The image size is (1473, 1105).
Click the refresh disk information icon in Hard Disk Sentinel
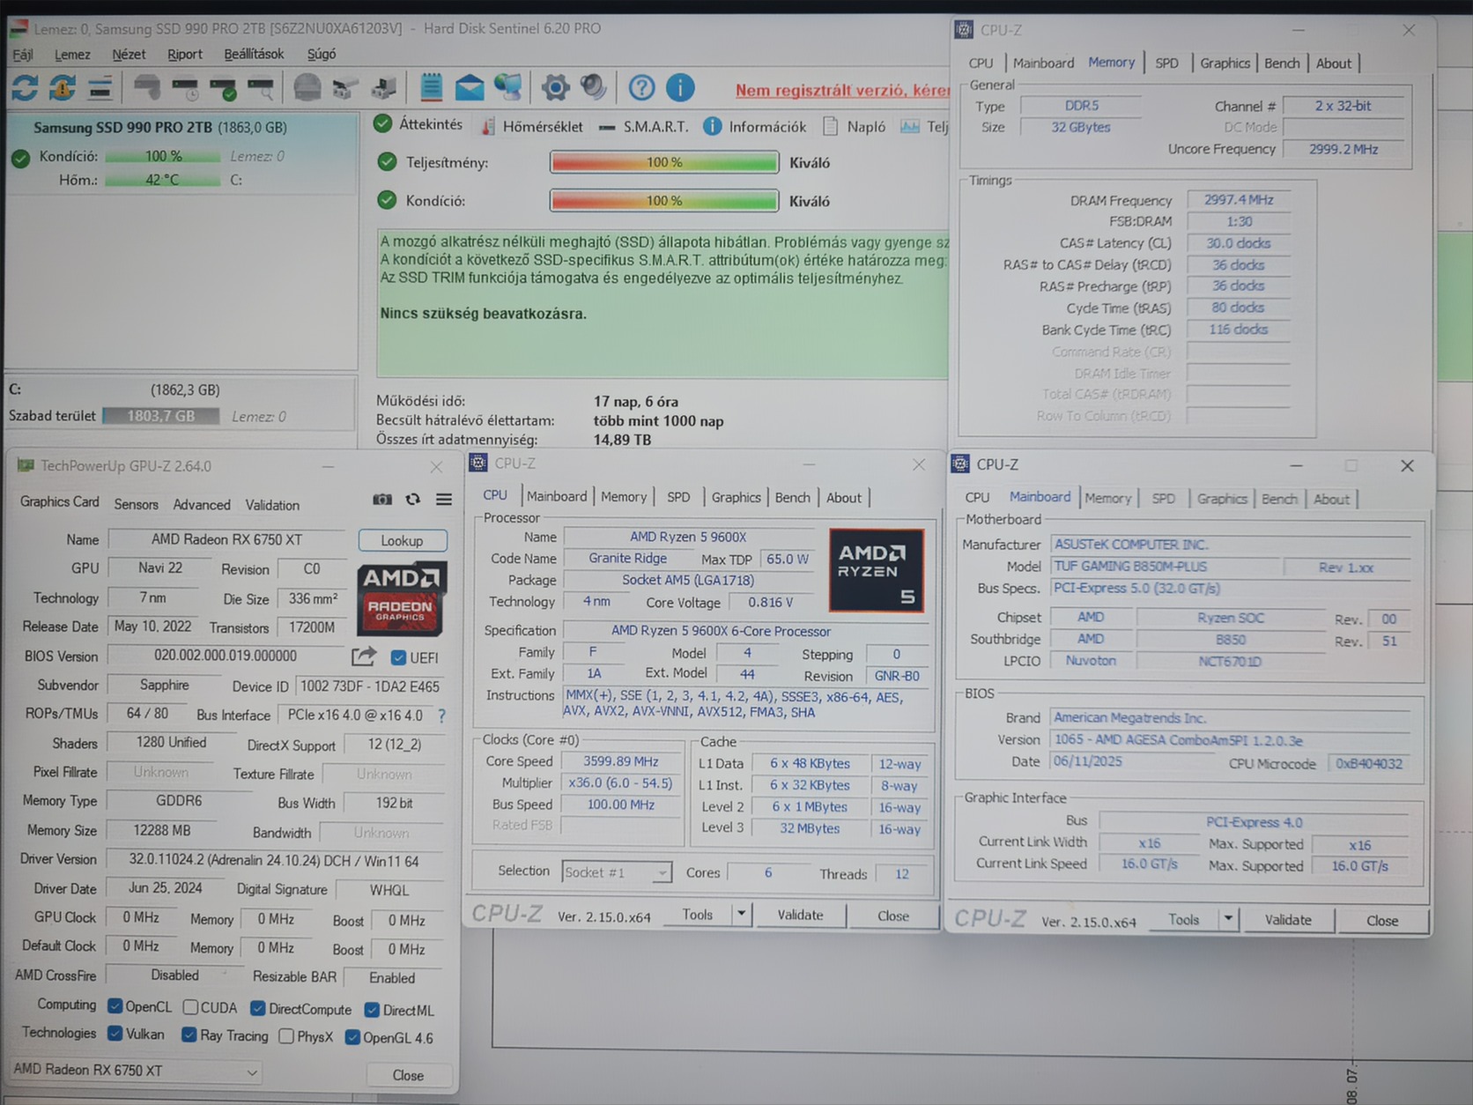pos(25,87)
